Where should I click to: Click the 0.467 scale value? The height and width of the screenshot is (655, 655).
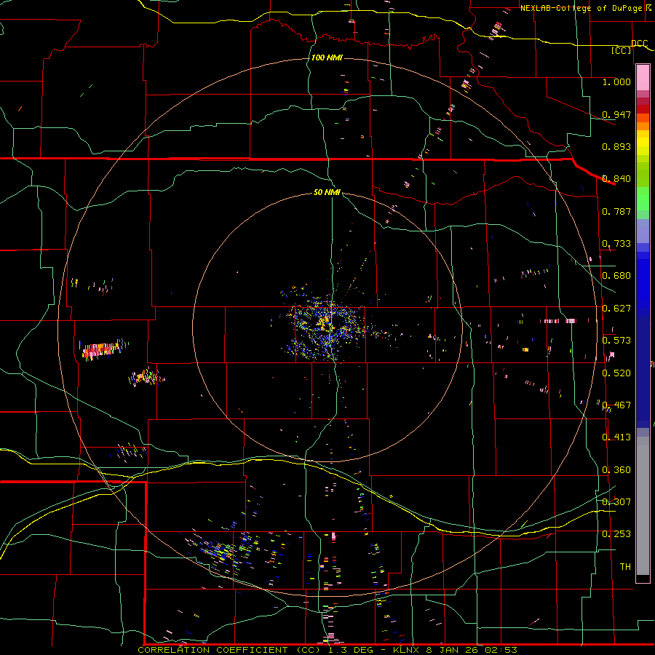[616, 405]
